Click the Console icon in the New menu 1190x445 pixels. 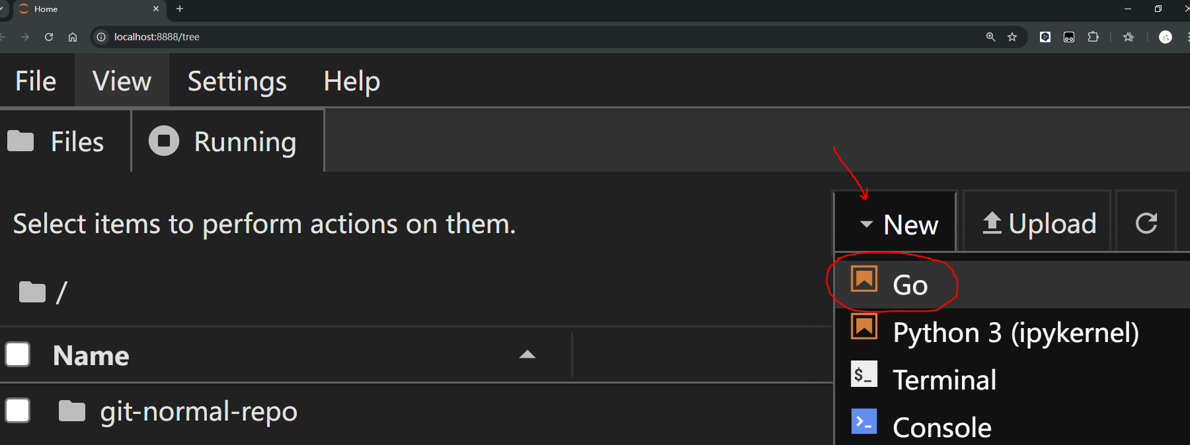pyautogui.click(x=863, y=421)
